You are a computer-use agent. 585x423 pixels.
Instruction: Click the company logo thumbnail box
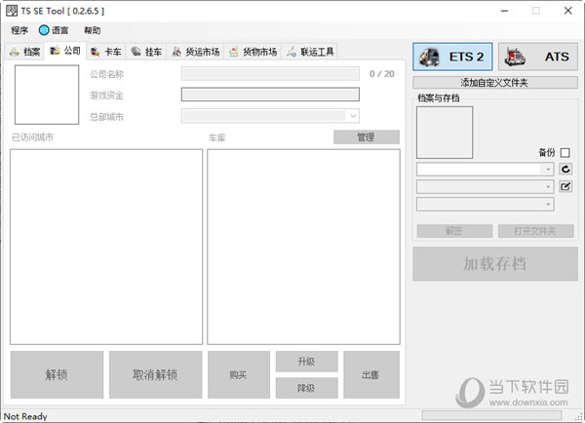(47, 95)
